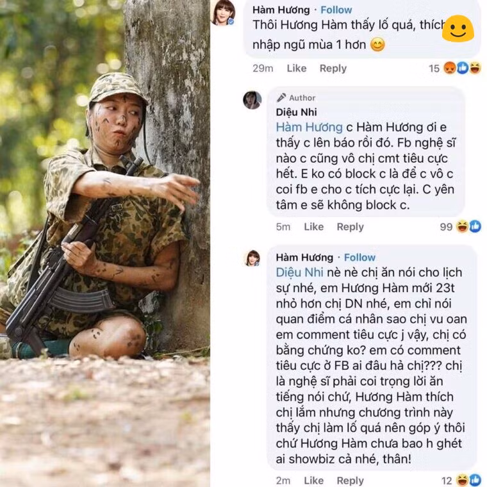View reaction icons next to the 99 count
487x487 pixels.
pyautogui.click(x=468, y=226)
